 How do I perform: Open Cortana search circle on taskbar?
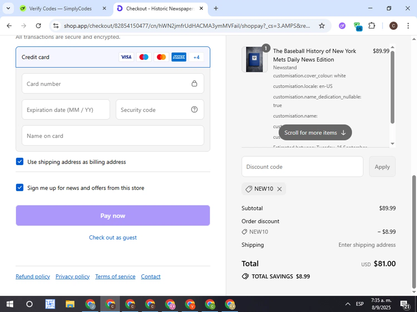coord(29,304)
